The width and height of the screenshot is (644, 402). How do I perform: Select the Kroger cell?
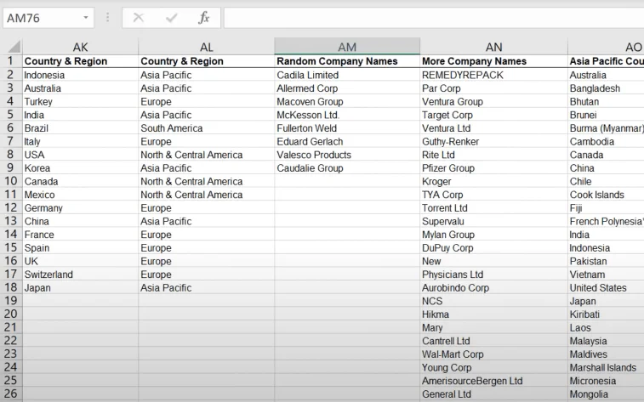tap(493, 181)
